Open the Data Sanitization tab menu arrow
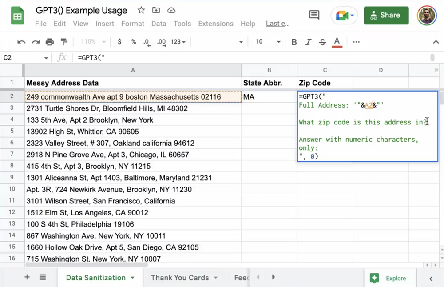This screenshot has height=287, width=444. point(132,278)
